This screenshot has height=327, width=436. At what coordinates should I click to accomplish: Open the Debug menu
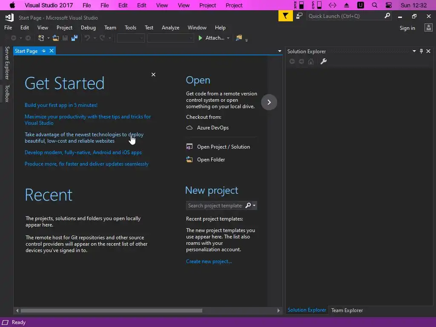pyautogui.click(x=88, y=28)
